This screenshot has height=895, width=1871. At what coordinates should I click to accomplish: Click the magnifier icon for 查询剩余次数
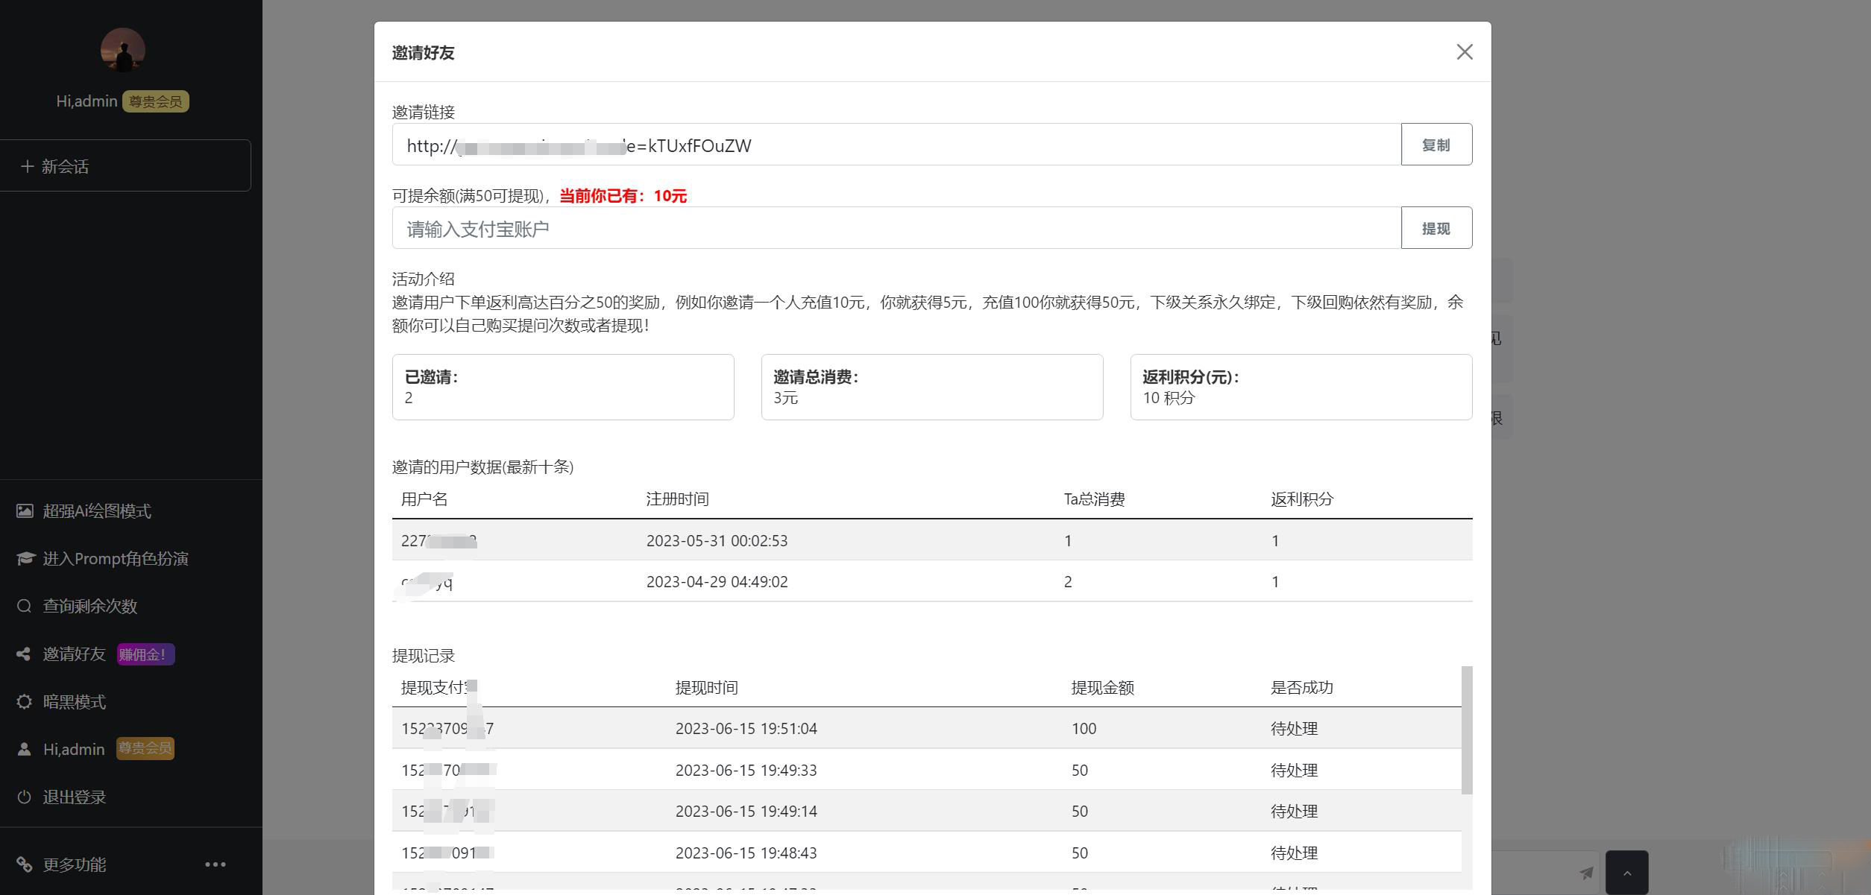pyautogui.click(x=25, y=606)
